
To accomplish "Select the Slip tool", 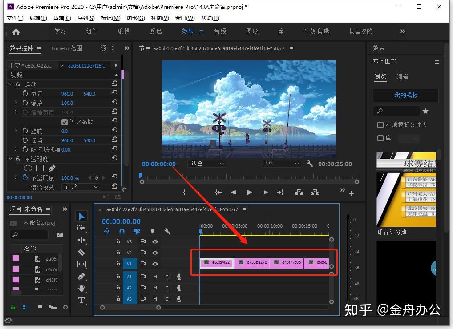I will 81,264.
